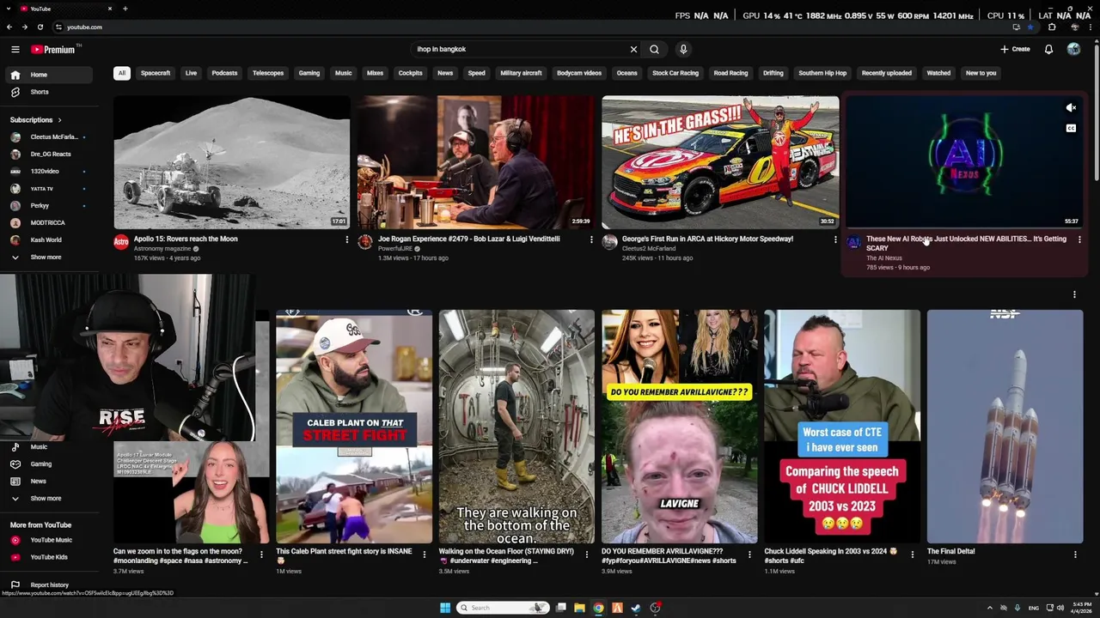The height and width of the screenshot is (618, 1100).
Task: Open Dre_OG Reacts subscription channel
Action: click(47, 154)
